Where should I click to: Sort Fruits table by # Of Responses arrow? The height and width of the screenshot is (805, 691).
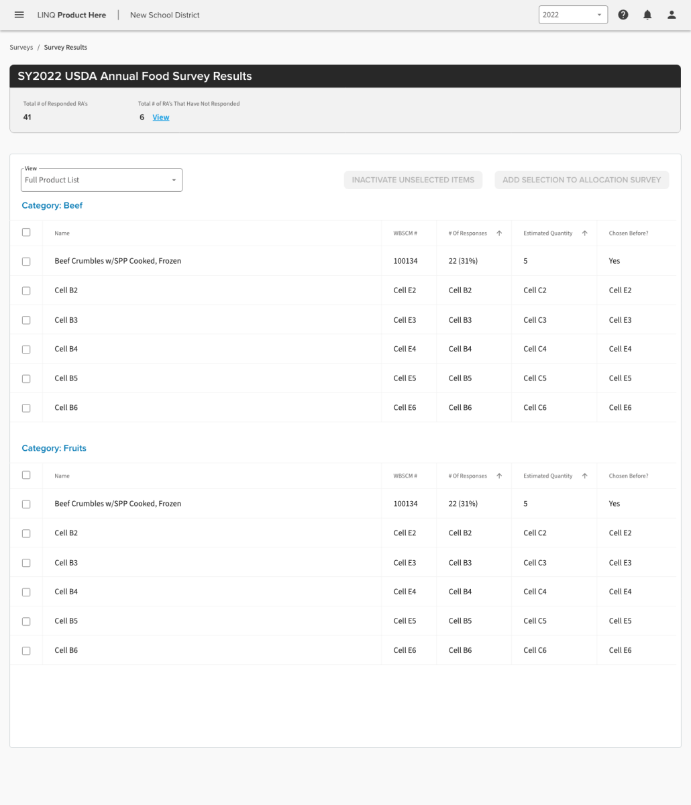pyautogui.click(x=499, y=476)
